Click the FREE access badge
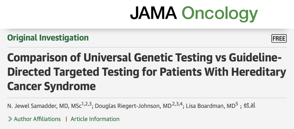The height and width of the screenshot is (129, 294). tap(279, 39)
